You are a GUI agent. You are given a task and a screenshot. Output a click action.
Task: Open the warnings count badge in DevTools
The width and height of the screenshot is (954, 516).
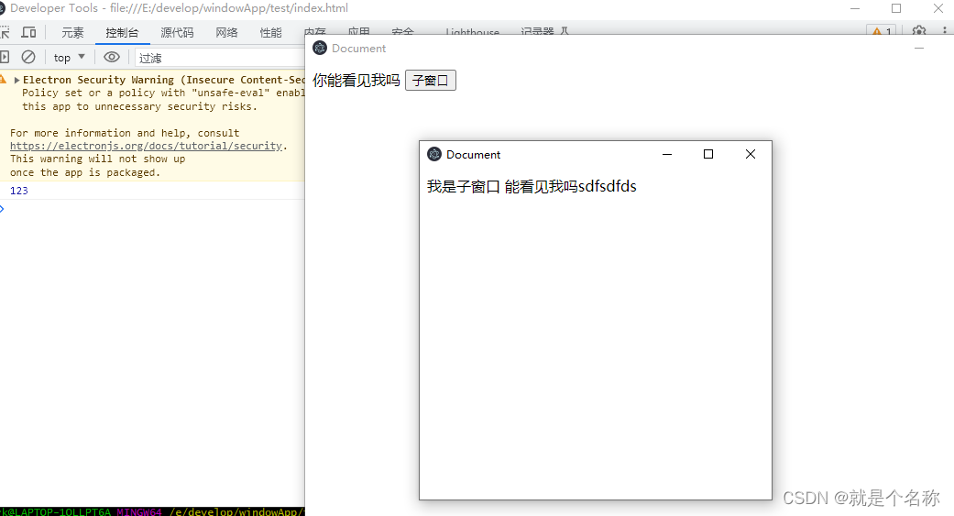pos(882,30)
